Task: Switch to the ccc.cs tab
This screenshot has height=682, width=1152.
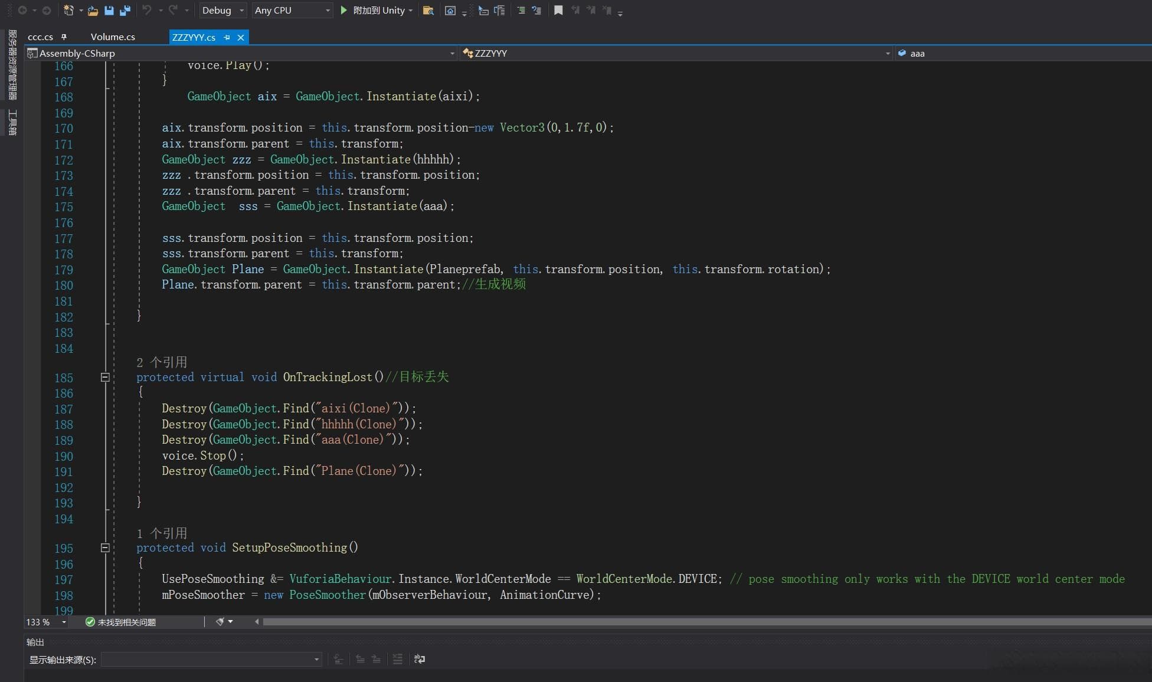Action: (x=40, y=37)
